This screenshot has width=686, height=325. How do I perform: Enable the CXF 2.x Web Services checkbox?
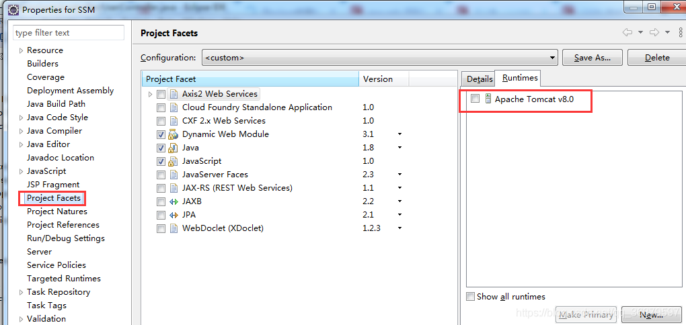161,121
